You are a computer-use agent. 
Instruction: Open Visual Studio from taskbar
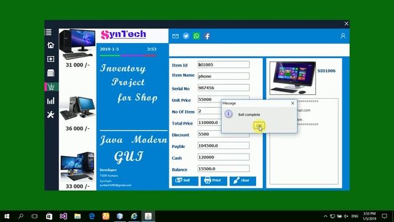[63, 216]
